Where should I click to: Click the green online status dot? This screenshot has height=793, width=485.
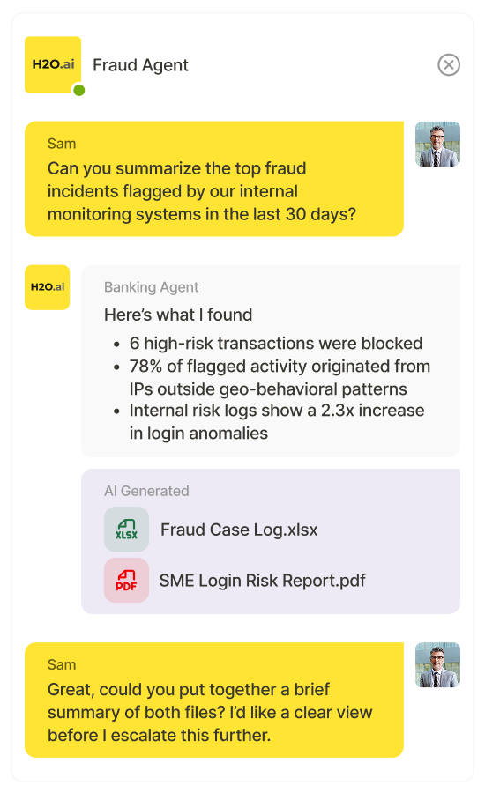point(79,91)
